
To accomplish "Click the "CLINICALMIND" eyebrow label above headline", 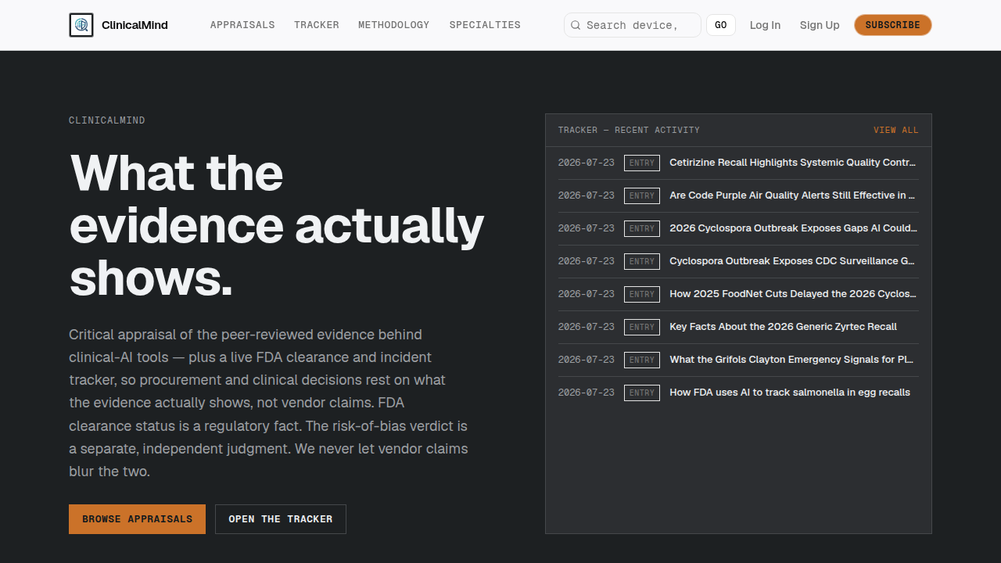I will tap(107, 120).
